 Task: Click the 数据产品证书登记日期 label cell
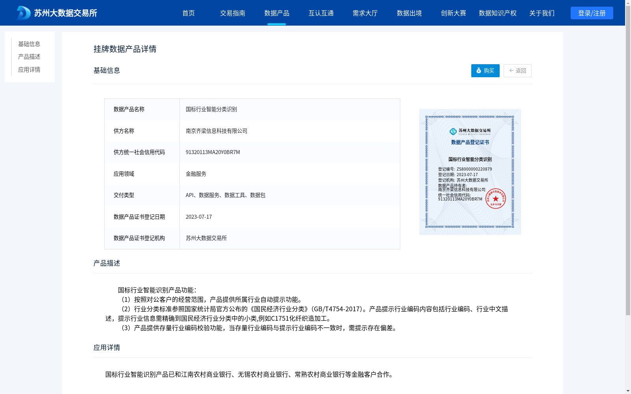click(x=142, y=217)
